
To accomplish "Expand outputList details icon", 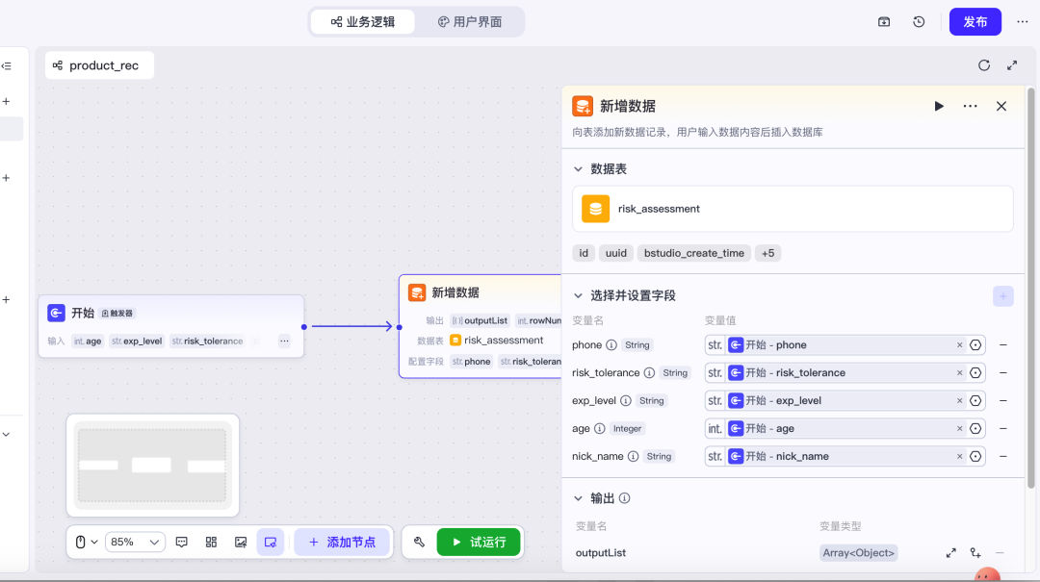I will [x=951, y=553].
